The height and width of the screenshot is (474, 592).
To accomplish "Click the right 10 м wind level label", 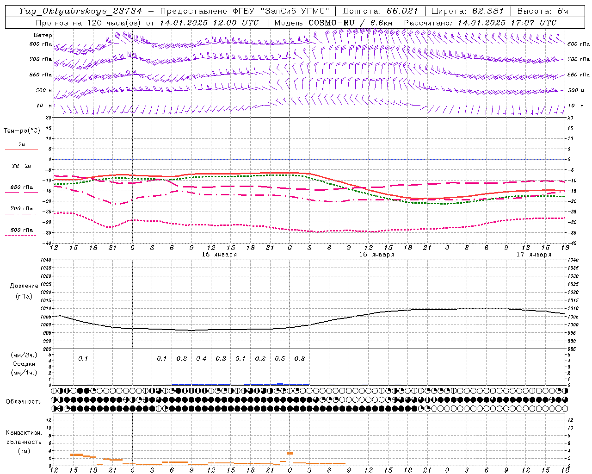I will 576,106.
